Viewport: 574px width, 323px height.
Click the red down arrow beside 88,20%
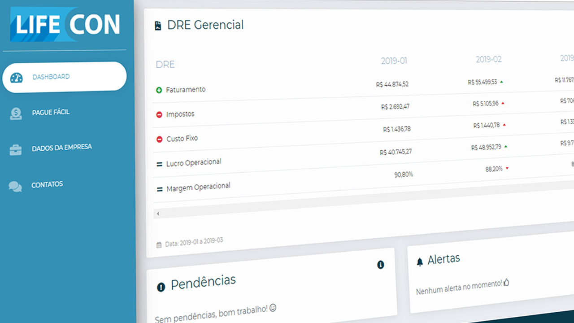click(x=507, y=169)
